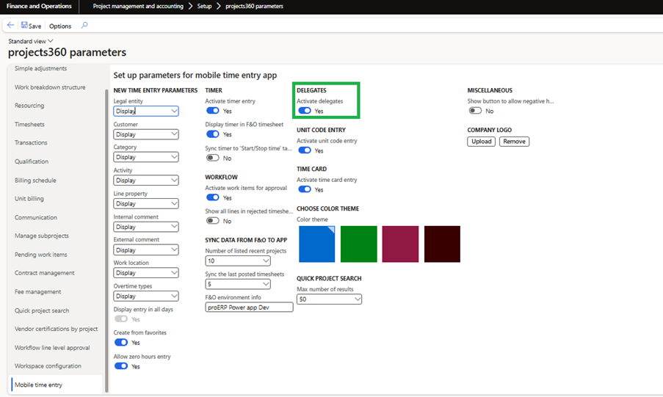Open the Category dropdown
663x397 pixels.
pyautogui.click(x=146, y=157)
